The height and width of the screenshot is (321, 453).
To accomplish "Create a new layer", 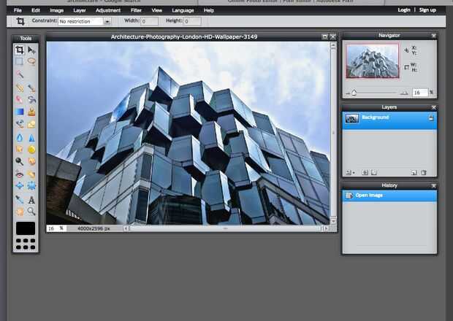I will [x=414, y=172].
